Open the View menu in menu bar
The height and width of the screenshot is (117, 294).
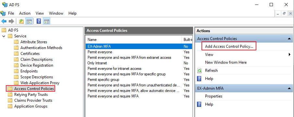[x=40, y=13]
